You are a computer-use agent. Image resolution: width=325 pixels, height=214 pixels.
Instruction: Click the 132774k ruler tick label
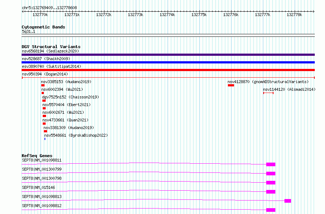click(x=167, y=15)
